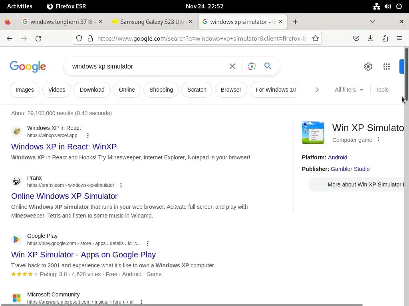Open the Gambler Studio publisher link
Viewport: 409px width, 306px height.
(350, 169)
